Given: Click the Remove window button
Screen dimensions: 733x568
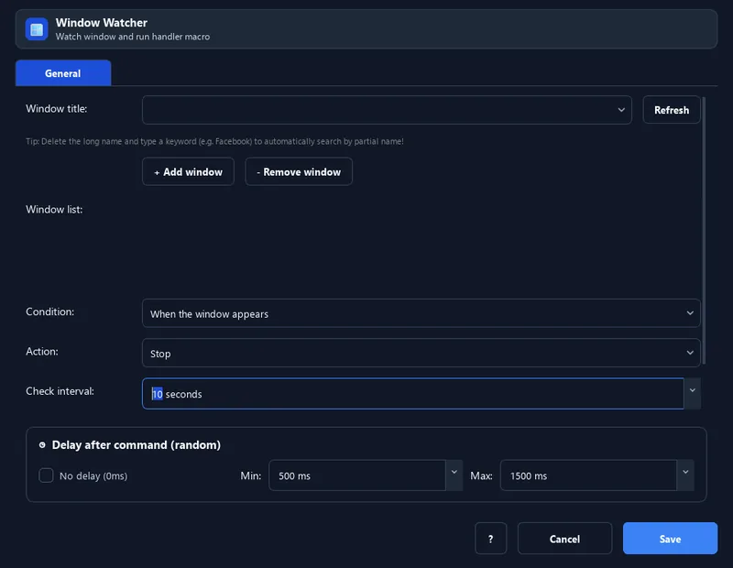Looking at the screenshot, I should point(299,171).
